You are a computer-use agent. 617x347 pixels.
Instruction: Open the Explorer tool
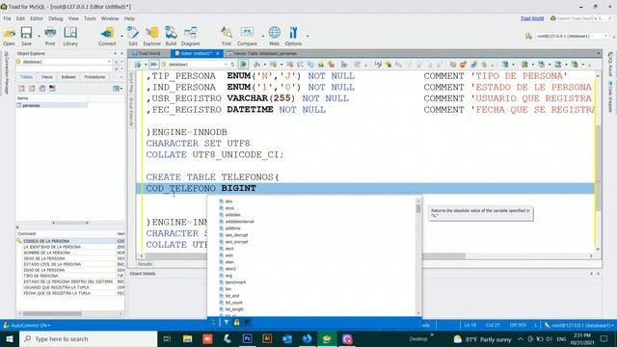coord(152,37)
